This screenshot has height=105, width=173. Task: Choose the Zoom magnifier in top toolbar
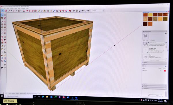(x=54, y=11)
